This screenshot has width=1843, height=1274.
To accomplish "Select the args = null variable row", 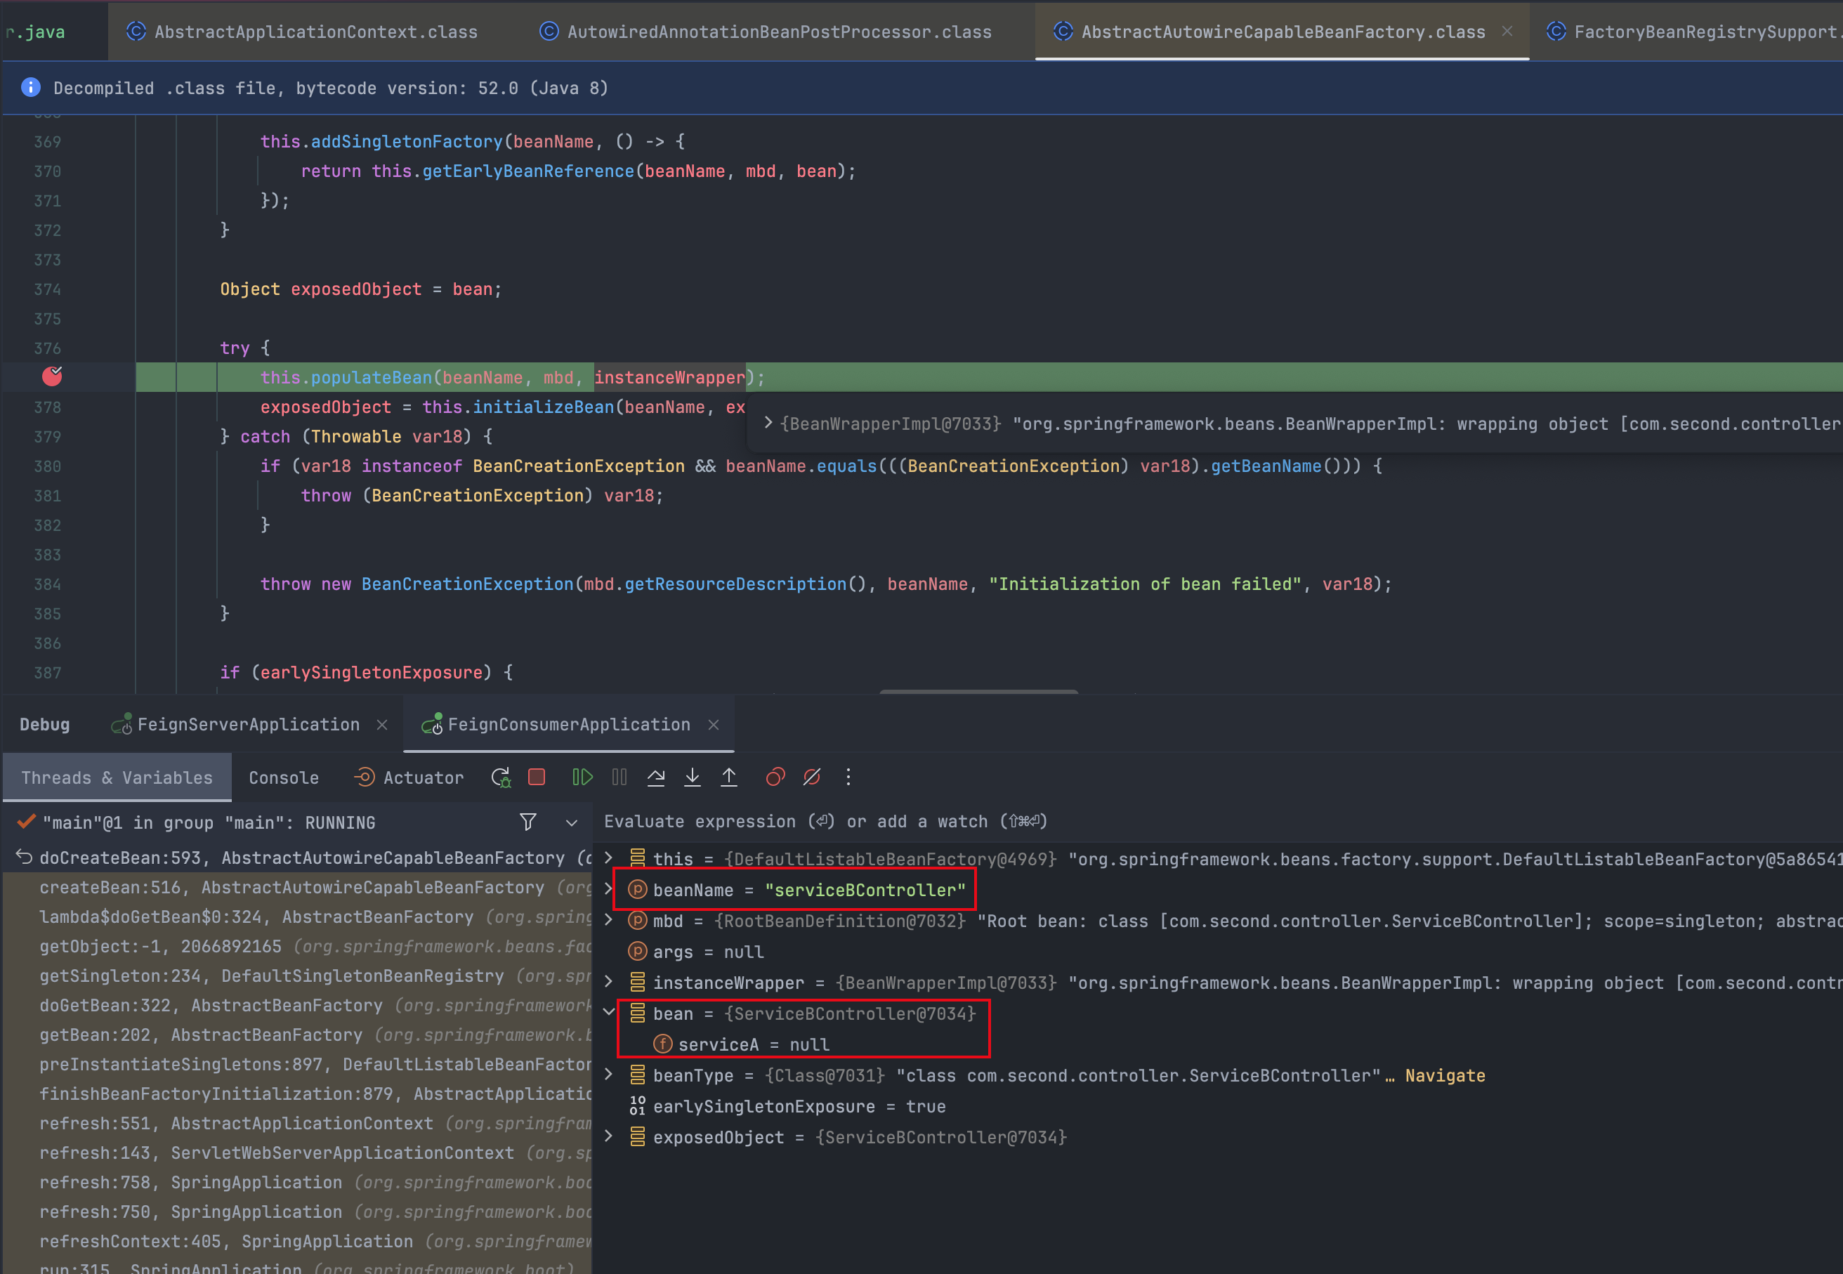I will (x=1218, y=952).
